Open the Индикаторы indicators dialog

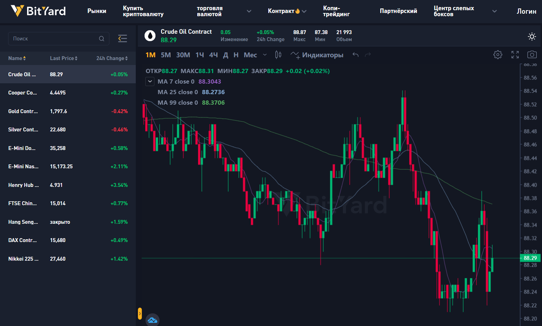(x=317, y=55)
